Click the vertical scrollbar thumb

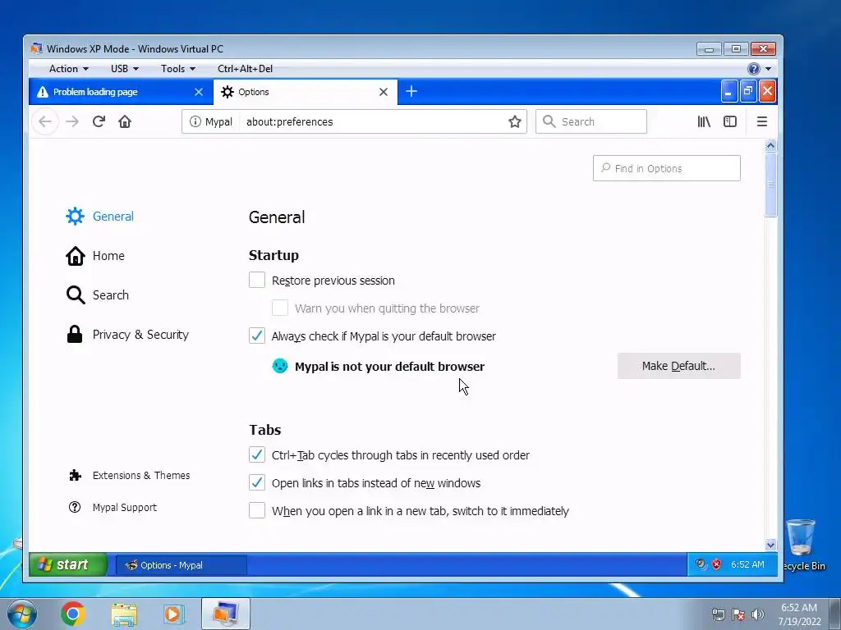(x=770, y=185)
